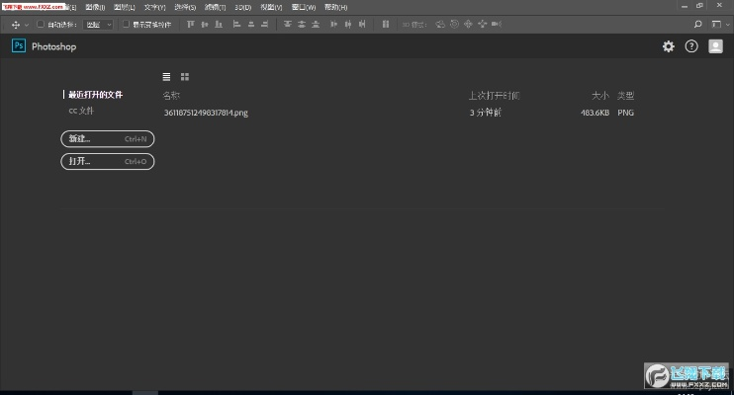Click the 打开... button
This screenshot has width=734, height=395.
point(108,161)
